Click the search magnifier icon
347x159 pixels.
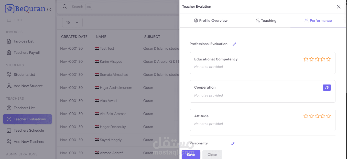pos(65,7)
